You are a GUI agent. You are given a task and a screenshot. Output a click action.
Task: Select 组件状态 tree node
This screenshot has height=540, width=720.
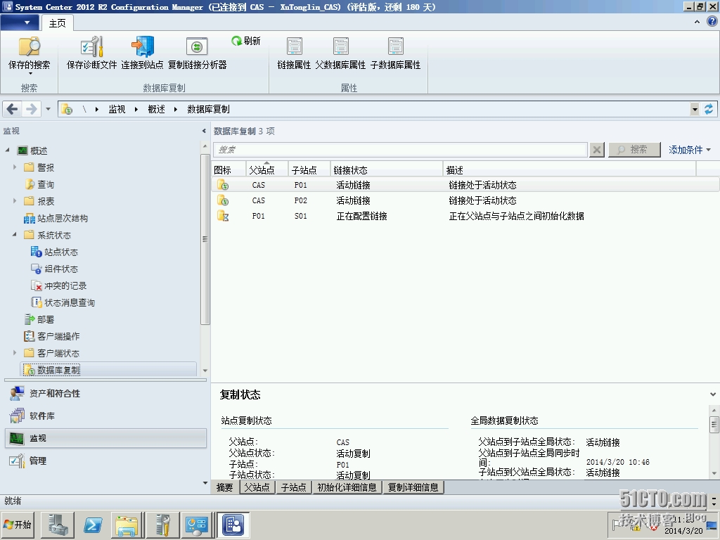pyautogui.click(x=54, y=269)
